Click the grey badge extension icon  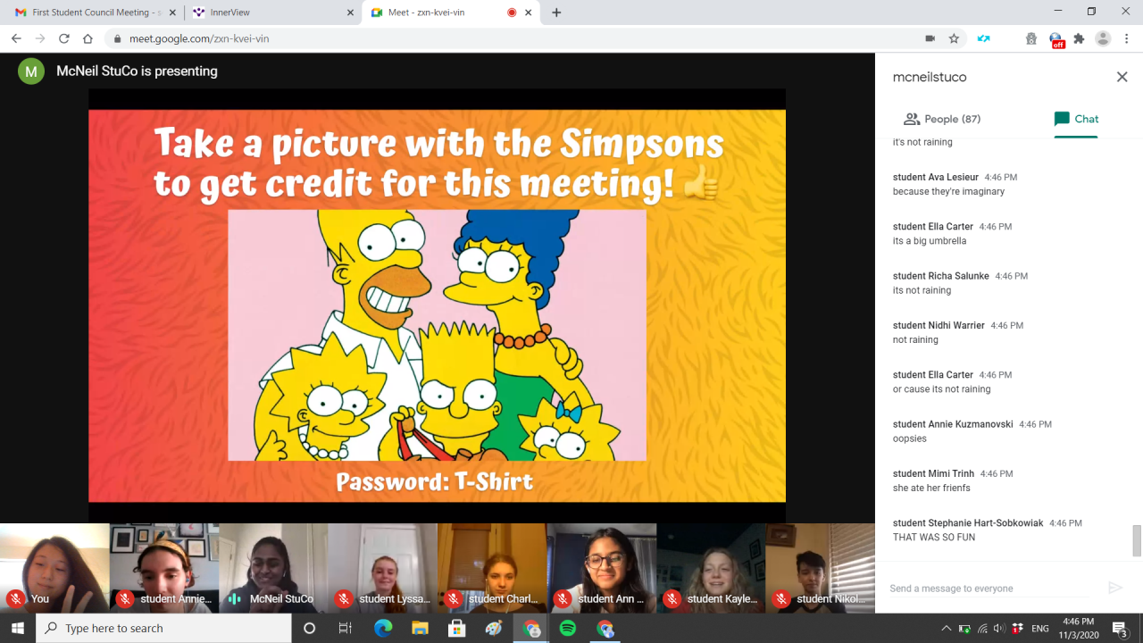point(1031,38)
